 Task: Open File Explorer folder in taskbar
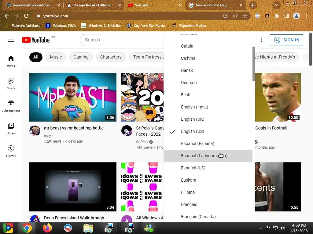pos(88,228)
